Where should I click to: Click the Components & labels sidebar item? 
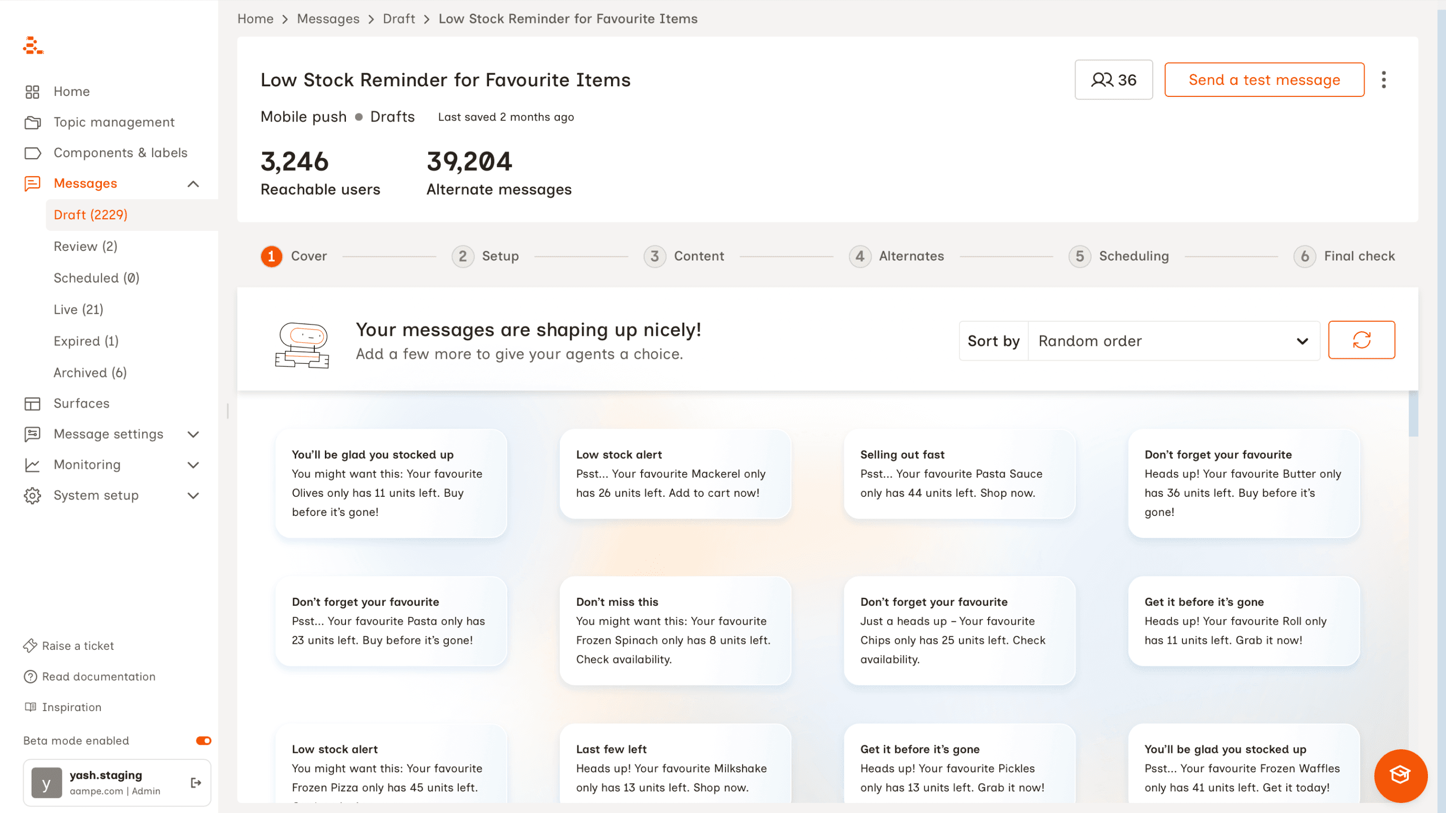pyautogui.click(x=120, y=153)
